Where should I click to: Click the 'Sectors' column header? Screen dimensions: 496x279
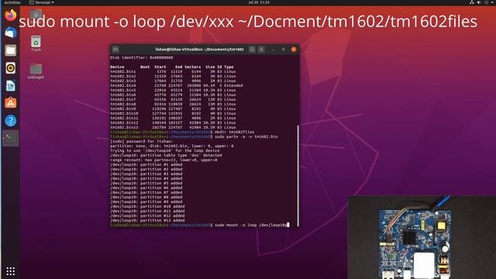tap(192, 67)
